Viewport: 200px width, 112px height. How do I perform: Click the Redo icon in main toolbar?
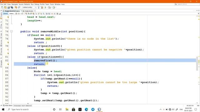pos(19,7)
